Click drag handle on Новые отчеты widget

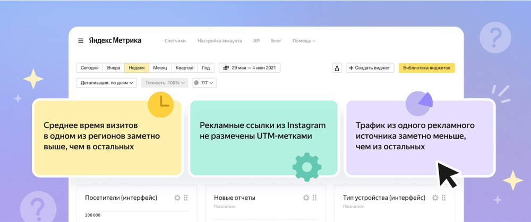pyautogui.click(x=314, y=198)
